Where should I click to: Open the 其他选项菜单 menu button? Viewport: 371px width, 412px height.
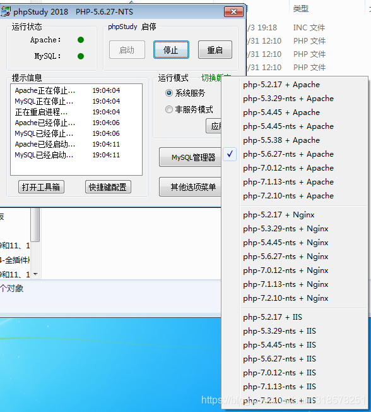190,187
